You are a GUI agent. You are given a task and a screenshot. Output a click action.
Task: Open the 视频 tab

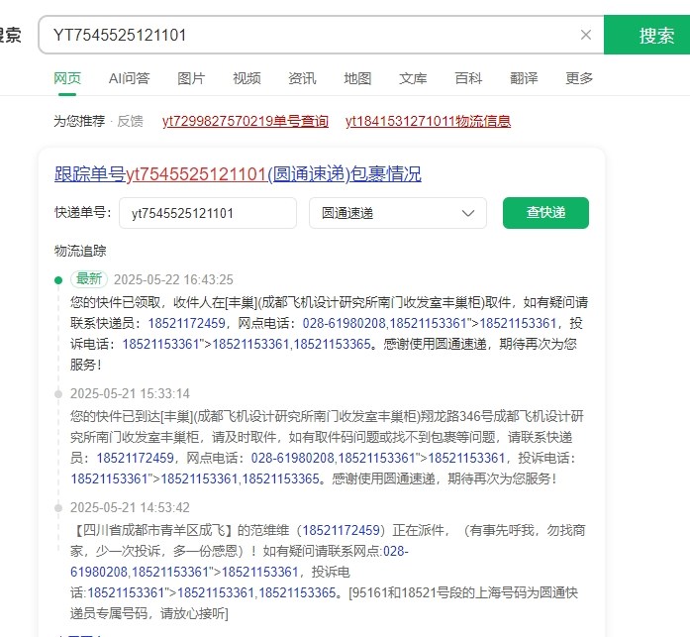point(246,78)
